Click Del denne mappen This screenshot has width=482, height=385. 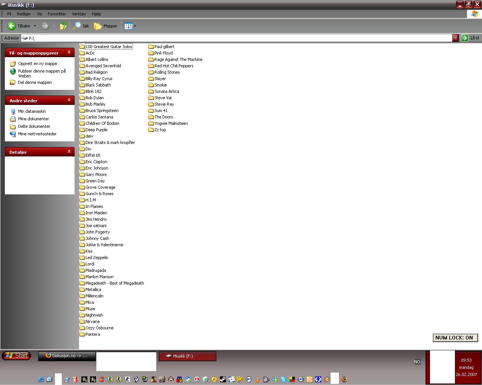[35, 82]
